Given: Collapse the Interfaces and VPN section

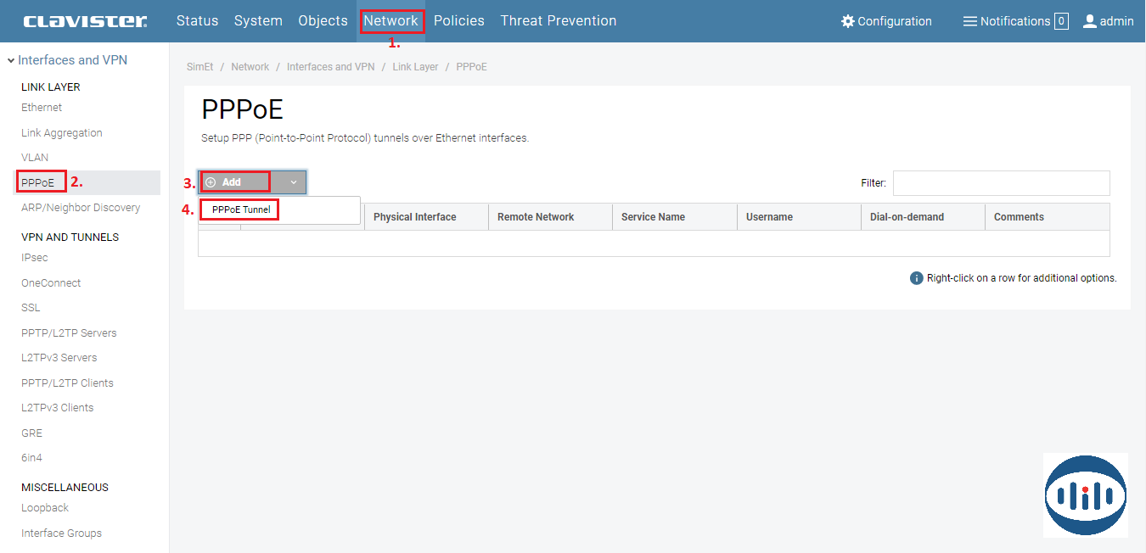Looking at the screenshot, I should click(11, 60).
